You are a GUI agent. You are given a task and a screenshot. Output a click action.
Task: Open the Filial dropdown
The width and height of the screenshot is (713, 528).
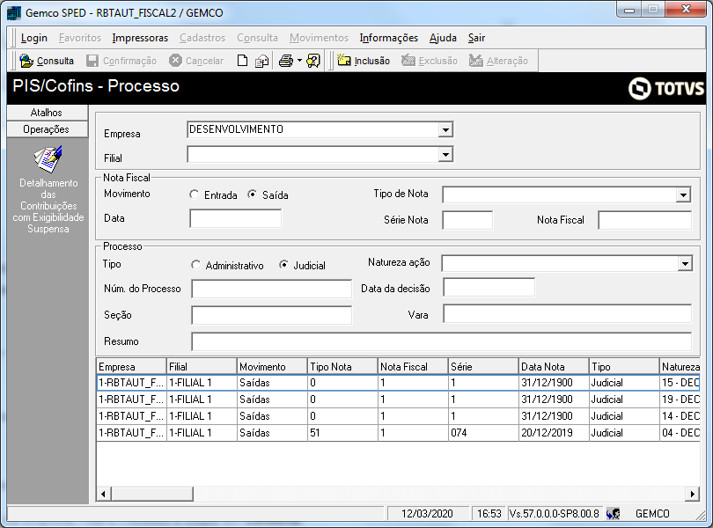point(445,155)
